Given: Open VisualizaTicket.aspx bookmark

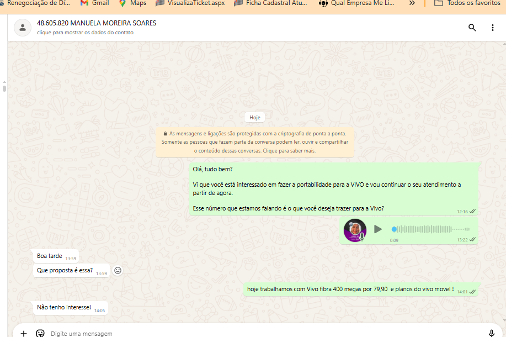Looking at the screenshot, I should [190, 3].
